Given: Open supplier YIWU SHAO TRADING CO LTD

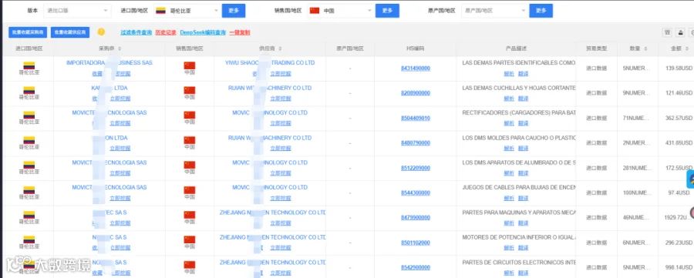Looking at the screenshot, I should tap(271, 62).
